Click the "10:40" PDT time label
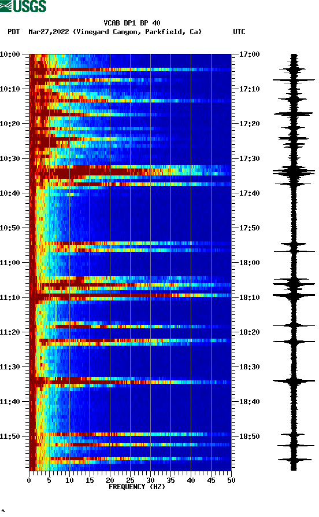The width and height of the screenshot is (319, 517). coord(10,193)
